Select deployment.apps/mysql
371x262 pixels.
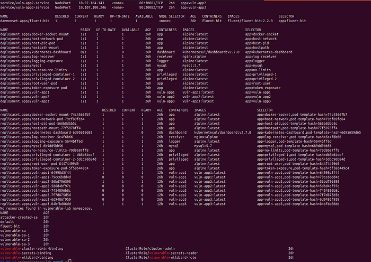pyautogui.click(x=21, y=66)
